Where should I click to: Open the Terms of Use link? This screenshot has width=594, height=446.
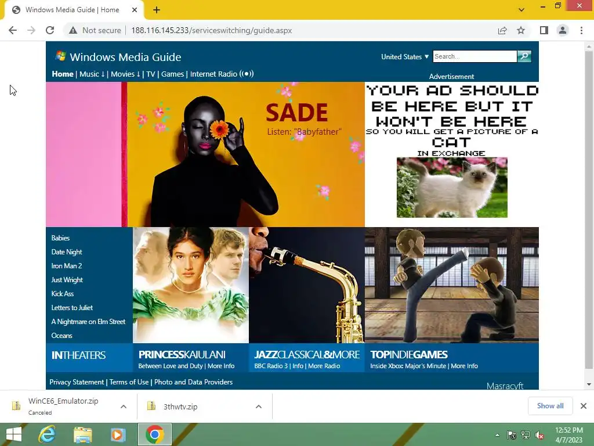(x=129, y=382)
